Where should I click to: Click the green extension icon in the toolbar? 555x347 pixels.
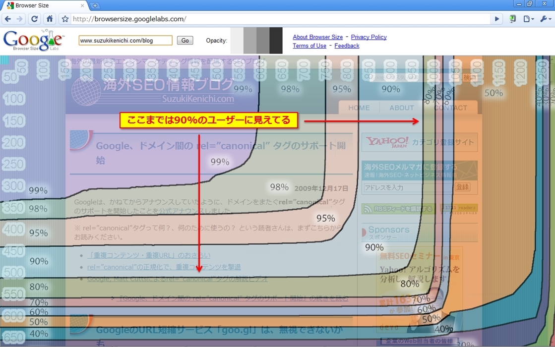(x=512, y=19)
